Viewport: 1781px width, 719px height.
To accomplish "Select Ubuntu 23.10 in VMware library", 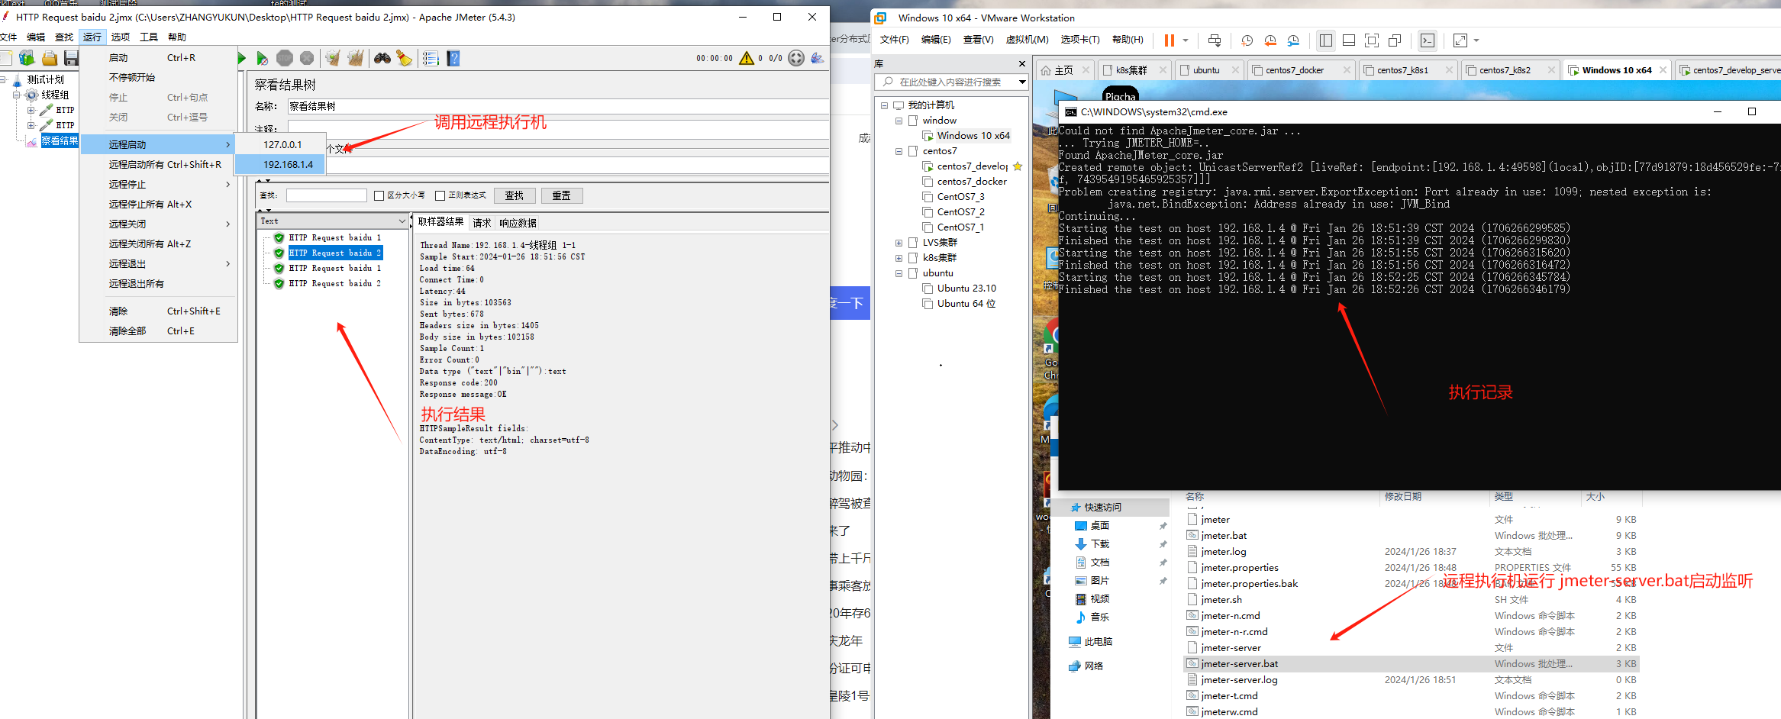I will [x=966, y=289].
